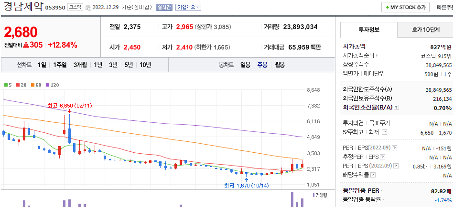Screen dimensions: 453x207
Task: Open the 기업개요 dropdown
Action: [188, 8]
